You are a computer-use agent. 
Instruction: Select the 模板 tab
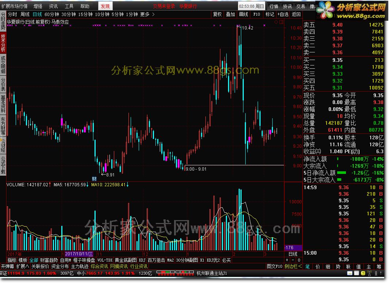tap(23, 260)
